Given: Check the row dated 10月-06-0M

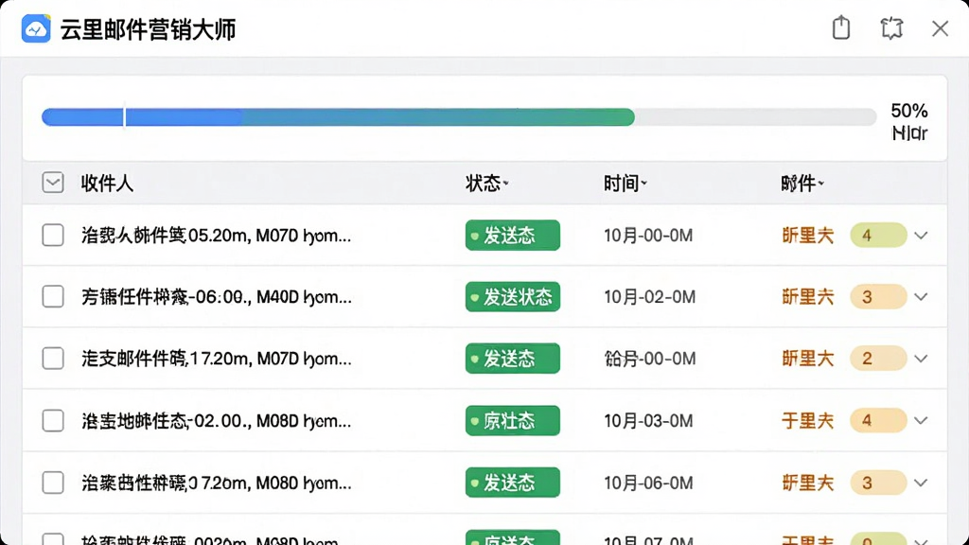Looking at the screenshot, I should click(53, 483).
